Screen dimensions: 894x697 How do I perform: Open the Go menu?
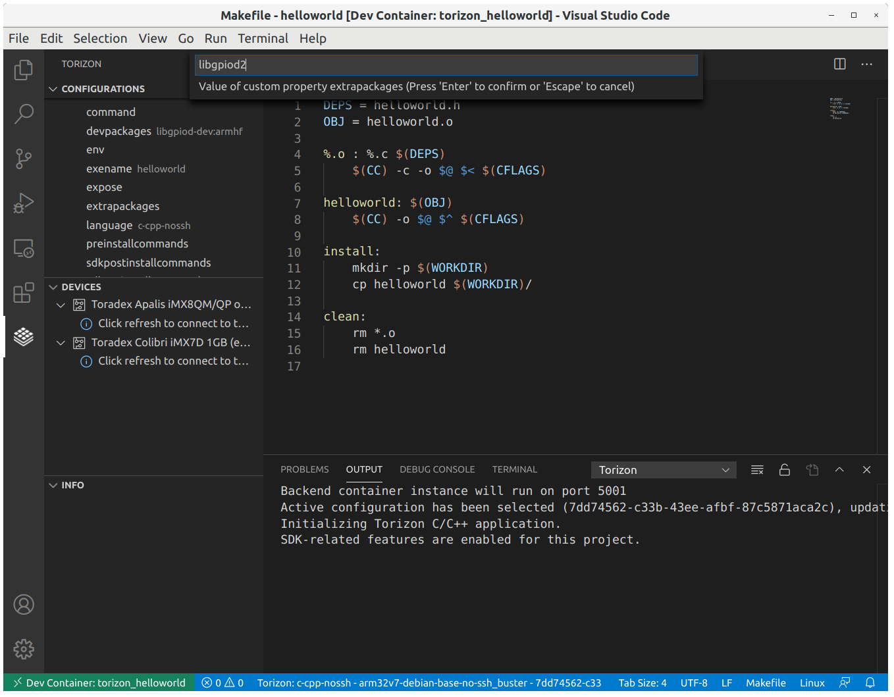coord(186,38)
